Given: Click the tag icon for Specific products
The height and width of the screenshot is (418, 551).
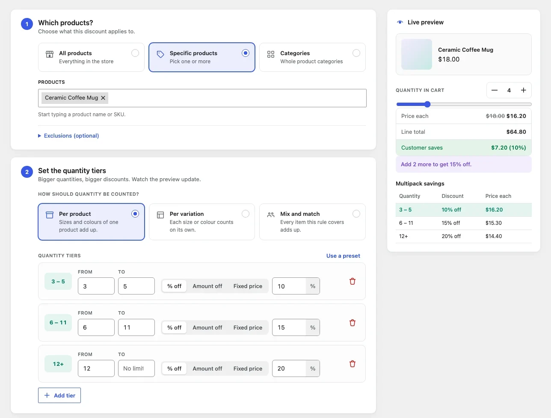Looking at the screenshot, I should (160, 54).
